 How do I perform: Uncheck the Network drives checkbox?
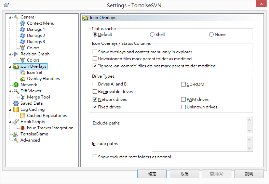pos(95,100)
